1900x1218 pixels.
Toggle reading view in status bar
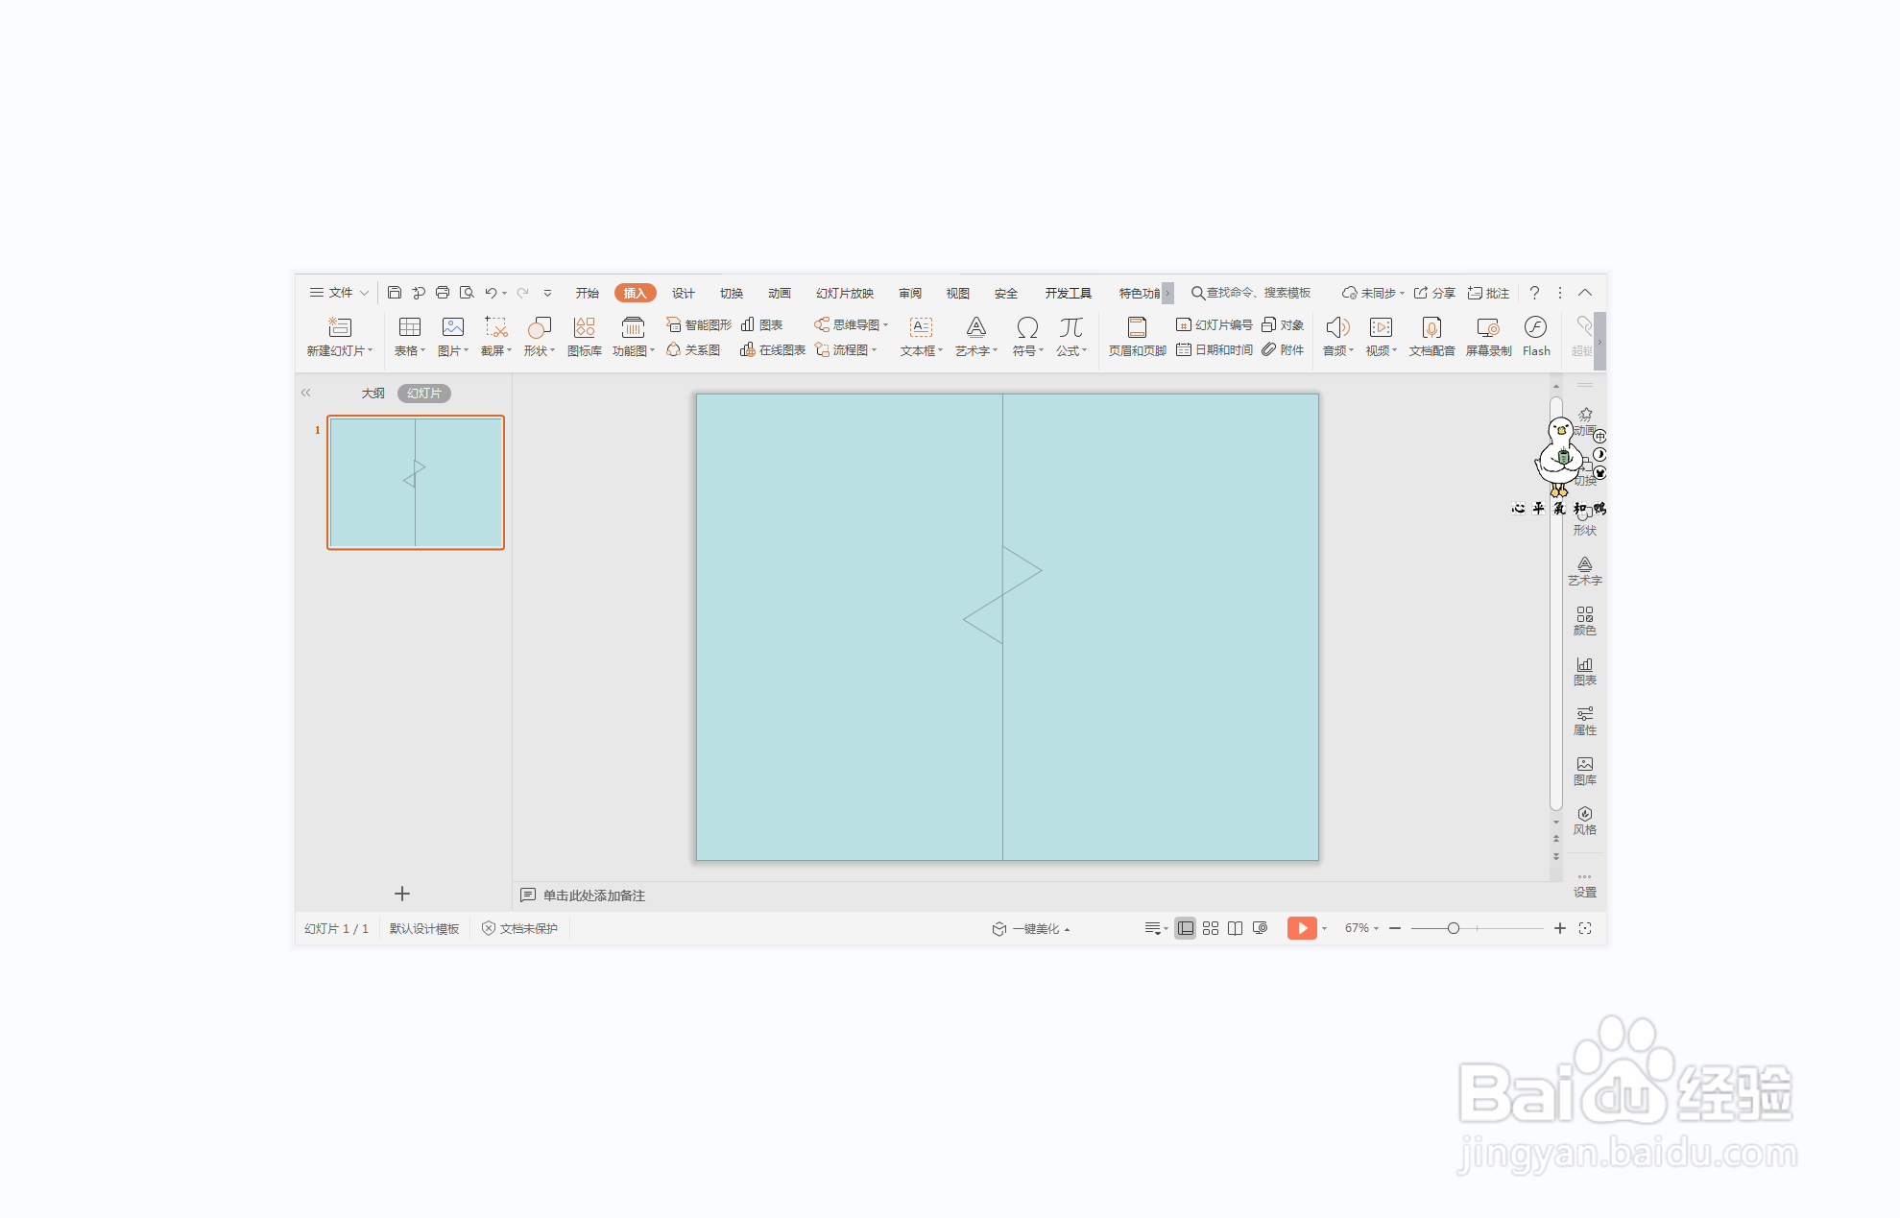coord(1236,928)
